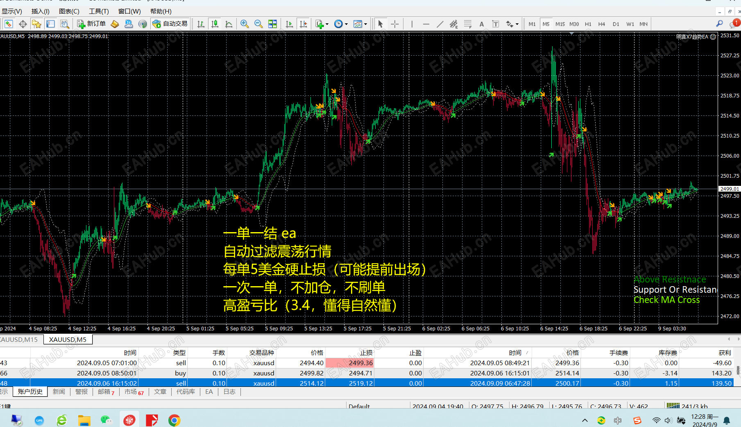The height and width of the screenshot is (427, 741).
Task: Toggle the Data Window crosshair-target icon
Action: pyautogui.click(x=23, y=24)
